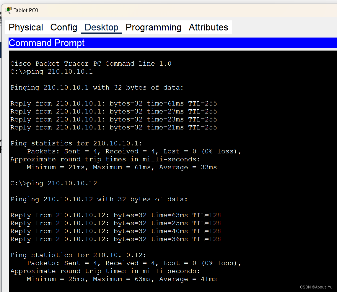
Task: Go to the Programming tab
Action: (153, 27)
